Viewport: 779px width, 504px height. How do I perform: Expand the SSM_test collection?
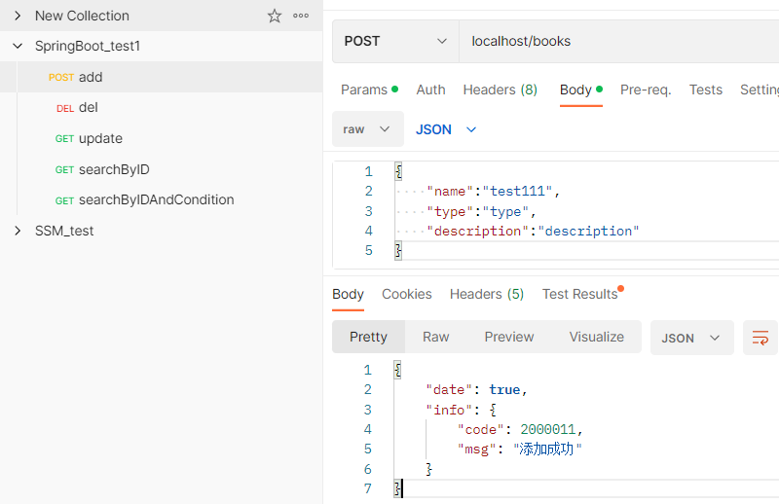tap(18, 231)
